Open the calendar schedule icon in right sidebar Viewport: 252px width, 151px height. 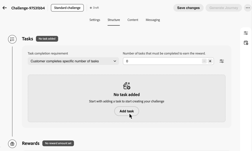[246, 43]
